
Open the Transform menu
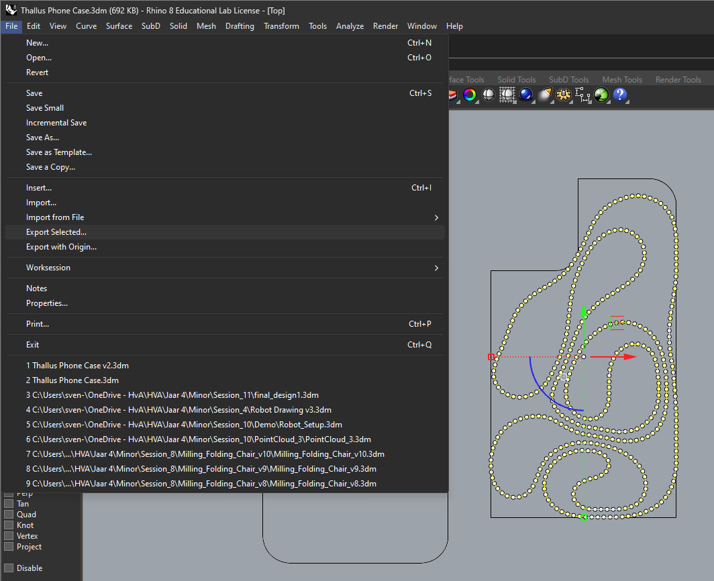(x=281, y=26)
